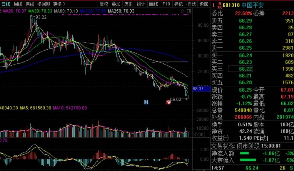Expand the 更多 more periods menu
Screen dimensions: 294x171
pyautogui.click(x=59, y=4)
